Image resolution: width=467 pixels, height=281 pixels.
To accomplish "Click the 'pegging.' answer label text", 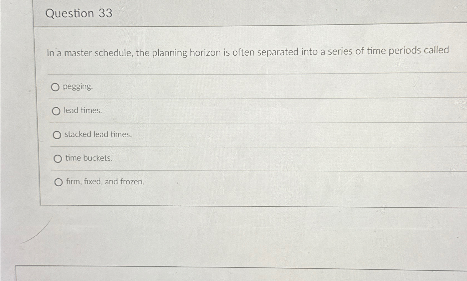I will pos(78,87).
